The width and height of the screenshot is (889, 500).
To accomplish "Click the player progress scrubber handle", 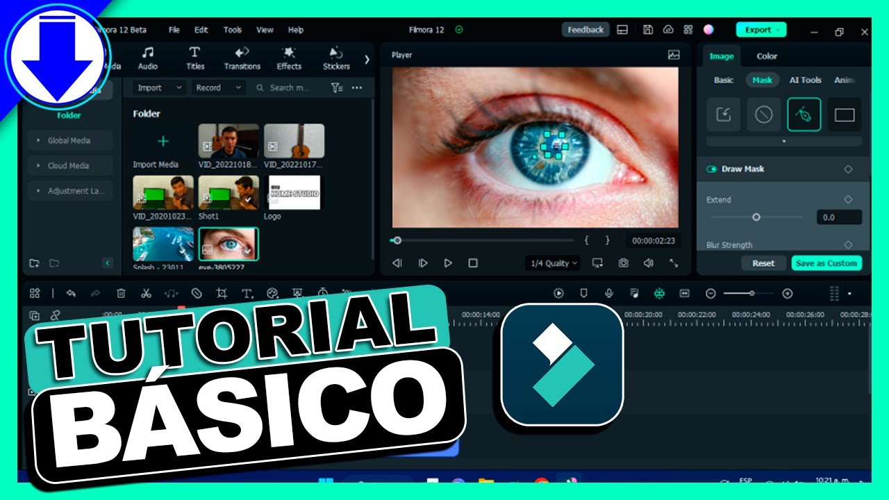I will click(x=397, y=240).
